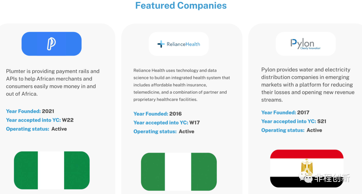Click the Egyptian flag under Pylon
The height and width of the screenshot is (194, 362).
tap(307, 169)
